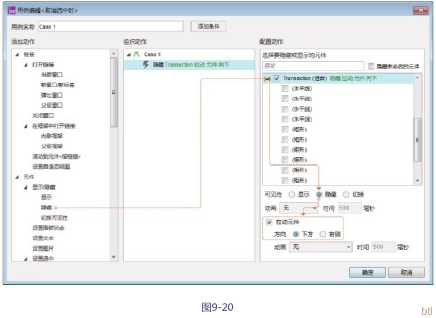The width and height of the screenshot is (436, 318).
Task: Click the 添加条件 button
Action: point(208,27)
